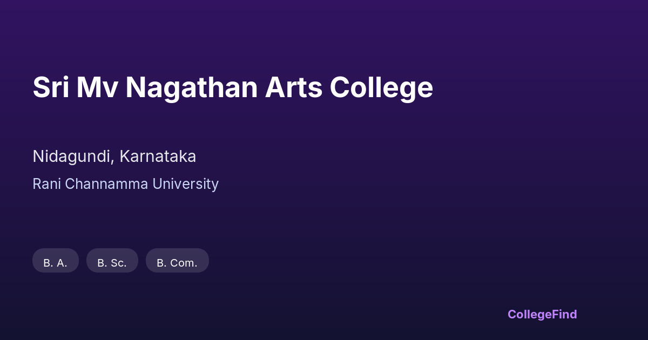Click the state name "Karnataka"
The width and height of the screenshot is (648, 340).
coord(158,157)
